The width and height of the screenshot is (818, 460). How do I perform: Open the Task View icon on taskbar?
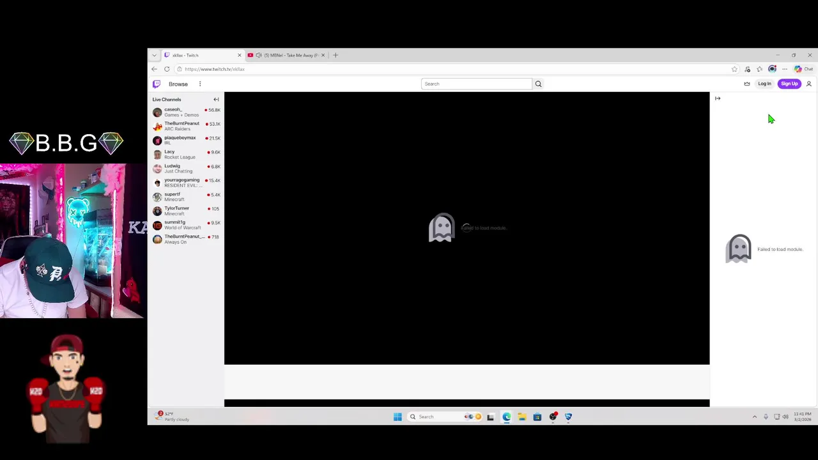[490, 417]
